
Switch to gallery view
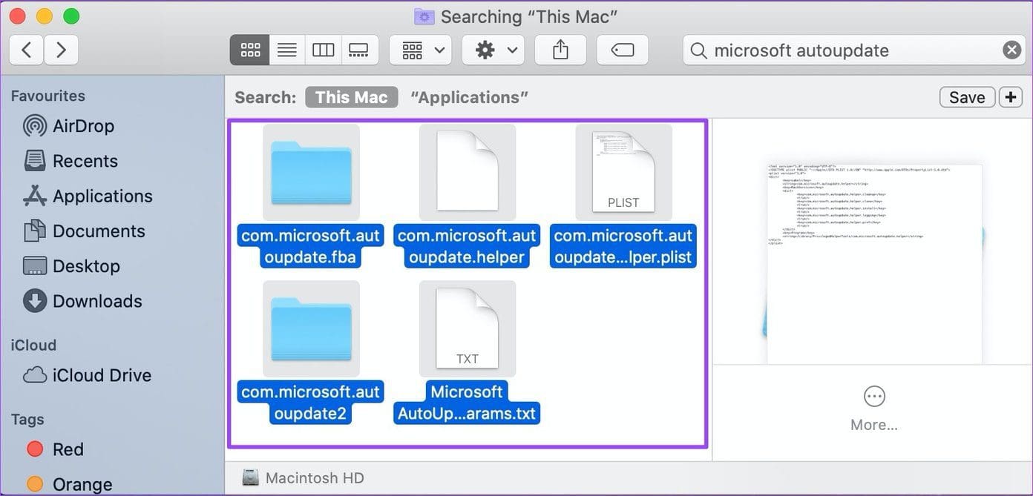pos(359,50)
